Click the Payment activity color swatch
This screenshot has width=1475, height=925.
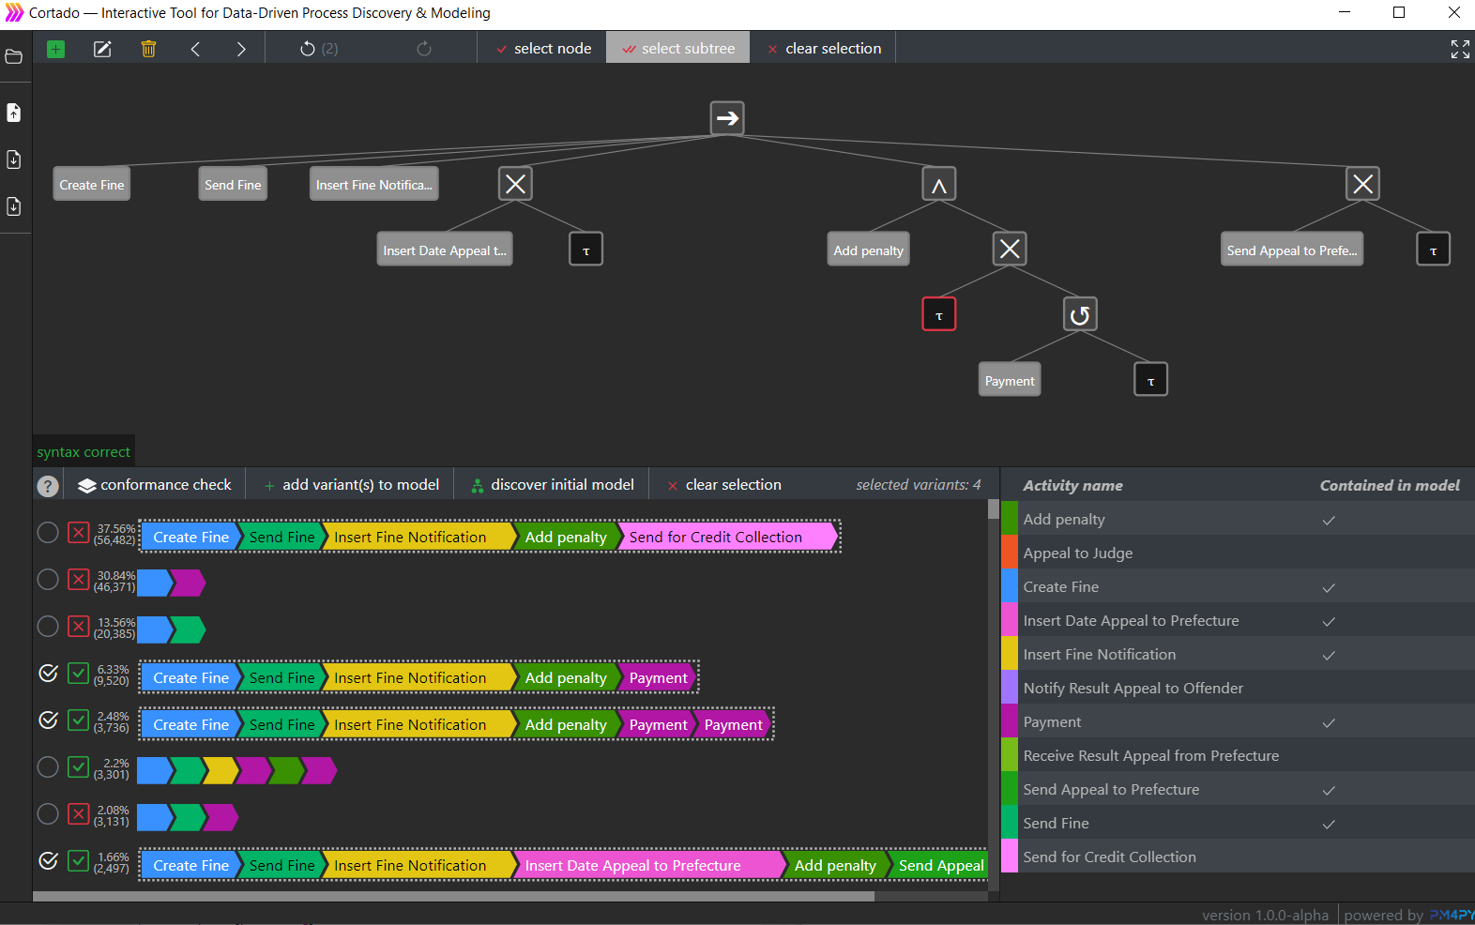pos(1010,720)
